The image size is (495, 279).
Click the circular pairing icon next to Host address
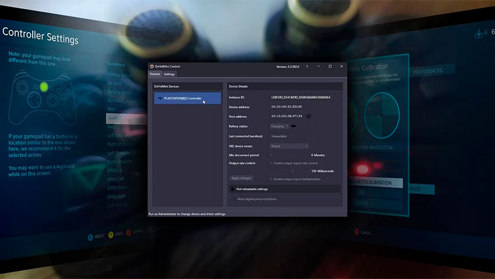point(309,116)
